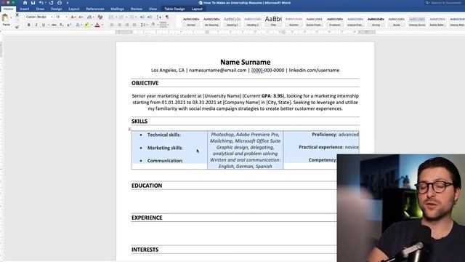The image size is (465, 262).
Task: Click the Technical skills table cell
Action: pos(169,135)
